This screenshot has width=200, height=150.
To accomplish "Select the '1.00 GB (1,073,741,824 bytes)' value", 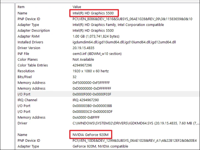I will (x=96, y=37).
